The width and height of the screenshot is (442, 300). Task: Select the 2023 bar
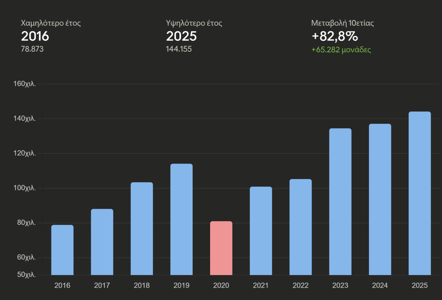pos(340,202)
